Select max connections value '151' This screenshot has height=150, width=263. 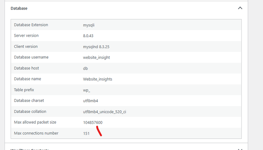(86, 134)
